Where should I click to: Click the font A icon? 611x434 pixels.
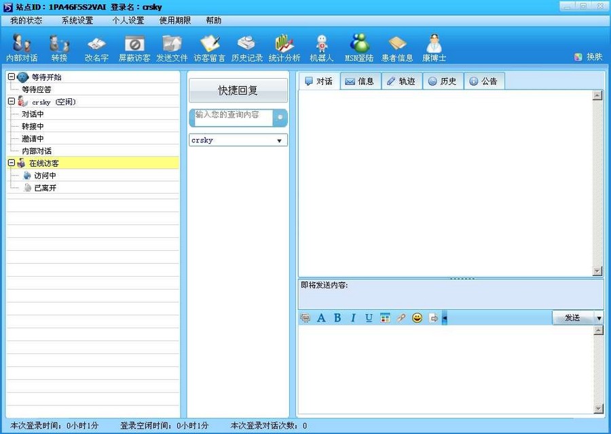(321, 318)
